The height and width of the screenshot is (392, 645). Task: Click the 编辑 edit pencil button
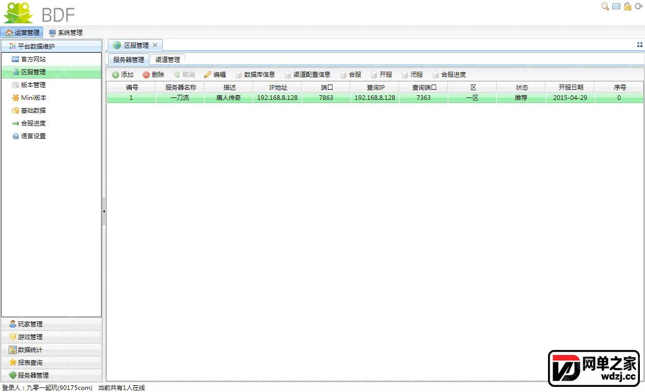coord(215,75)
